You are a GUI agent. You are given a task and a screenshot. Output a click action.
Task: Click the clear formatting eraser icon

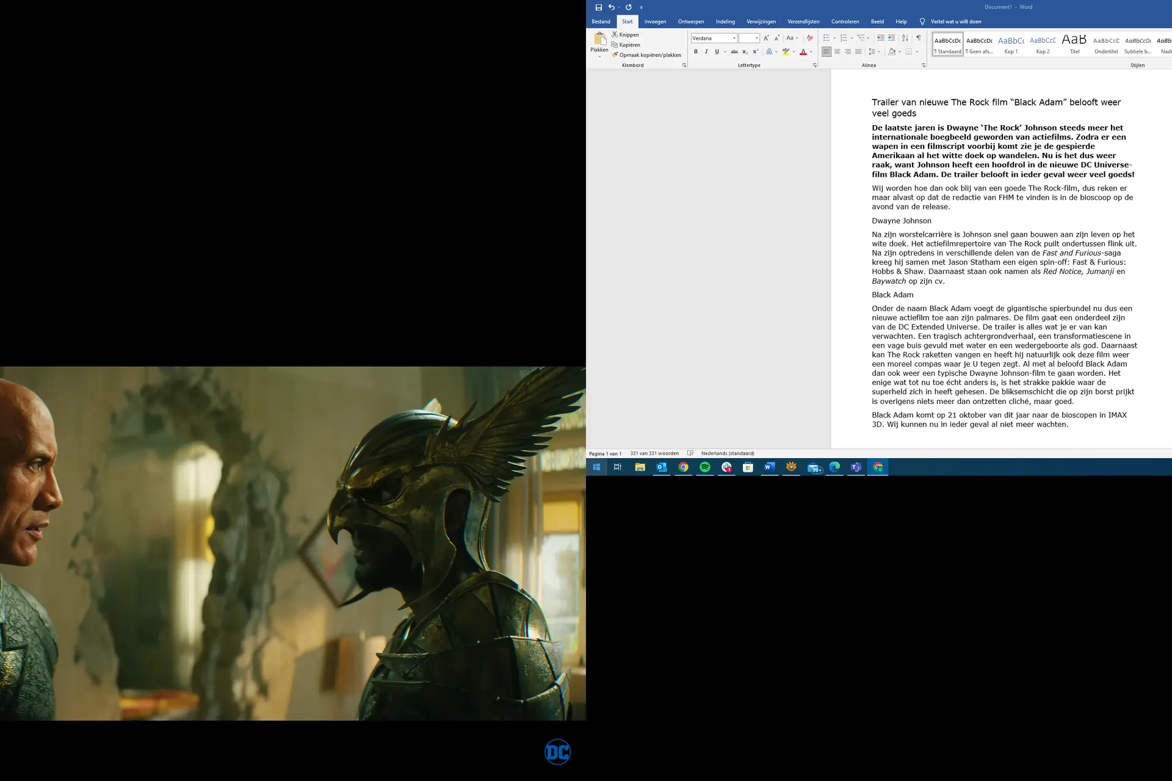coord(810,38)
